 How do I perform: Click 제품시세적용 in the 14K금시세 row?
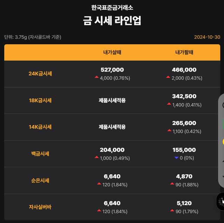click(x=112, y=127)
